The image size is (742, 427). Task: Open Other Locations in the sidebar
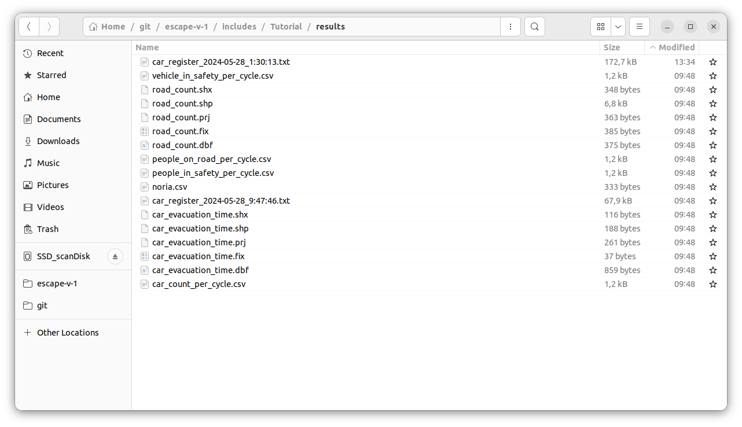pos(68,333)
